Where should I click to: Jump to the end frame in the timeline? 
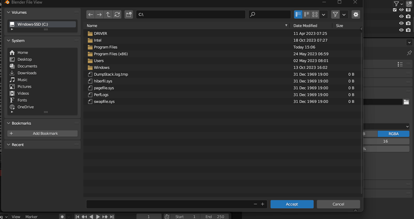112,217
